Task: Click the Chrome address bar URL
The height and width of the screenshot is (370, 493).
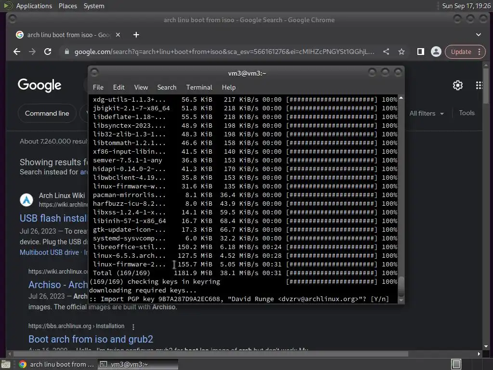Action: 224,52
